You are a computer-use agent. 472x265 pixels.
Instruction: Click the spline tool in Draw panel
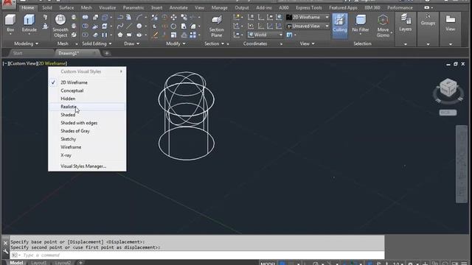click(x=120, y=26)
